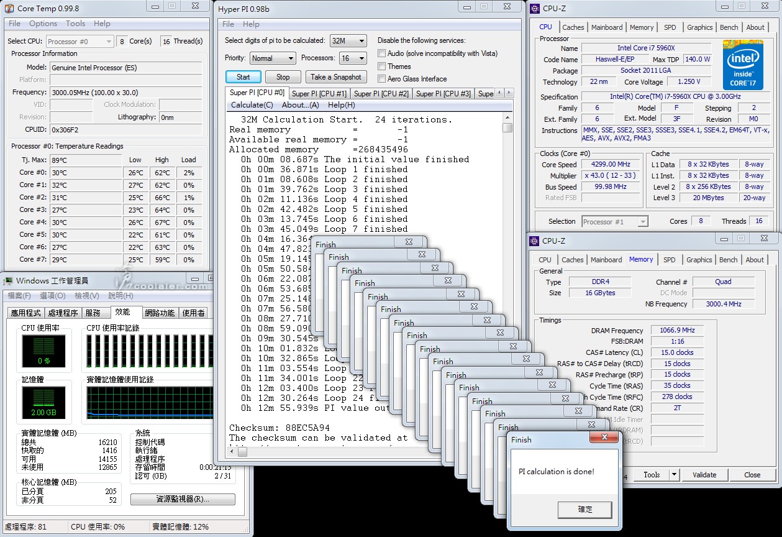Click the title icon of CPU-Z memory window

coord(534,241)
